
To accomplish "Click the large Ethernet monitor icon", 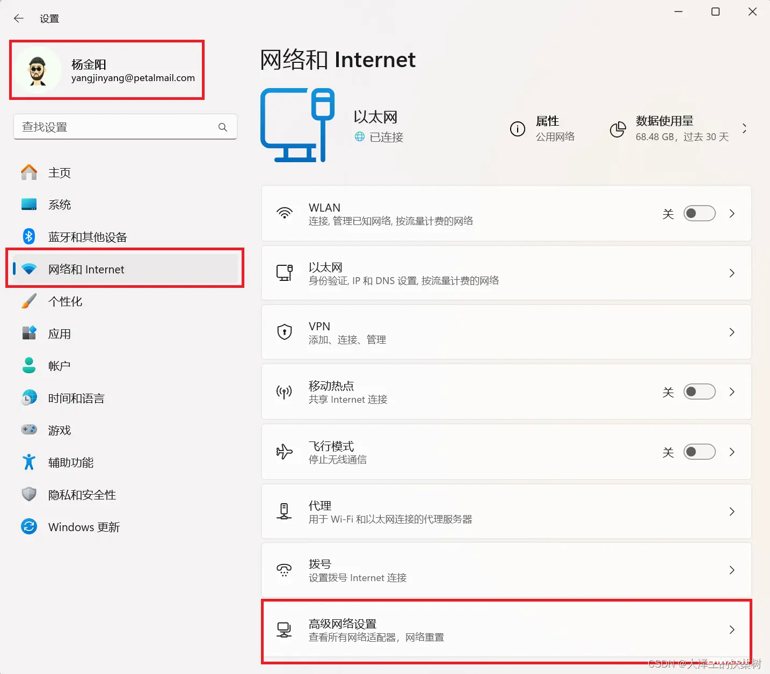I will coord(297,125).
